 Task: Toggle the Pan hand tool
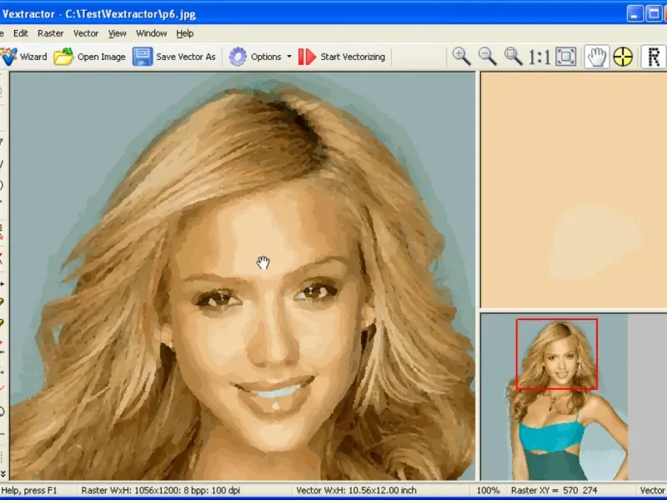click(597, 57)
